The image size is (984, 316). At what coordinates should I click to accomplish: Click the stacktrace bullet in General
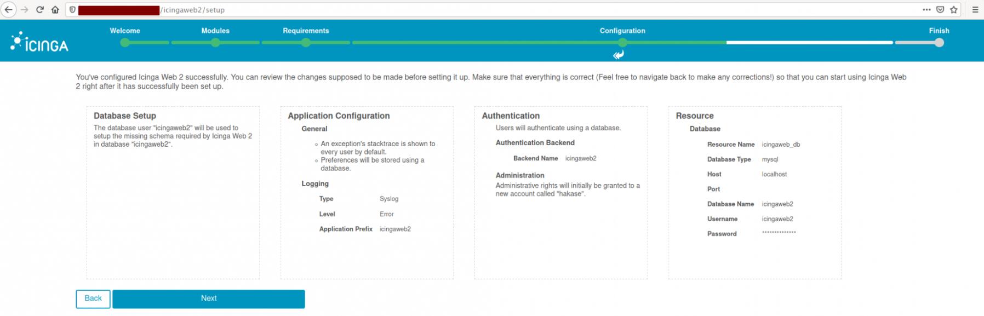378,148
